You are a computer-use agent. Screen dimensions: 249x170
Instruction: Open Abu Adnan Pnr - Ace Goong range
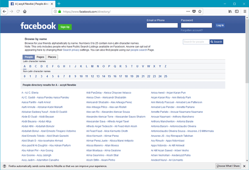(x=37, y=151)
